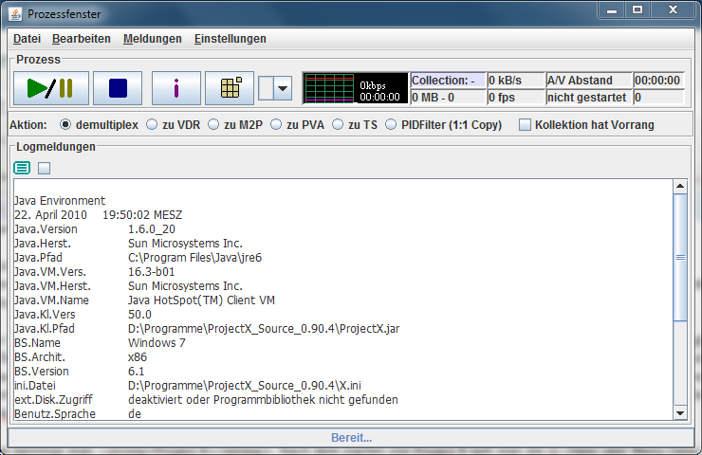Select the zu M2P action
The image size is (702, 455).
pos(235,125)
